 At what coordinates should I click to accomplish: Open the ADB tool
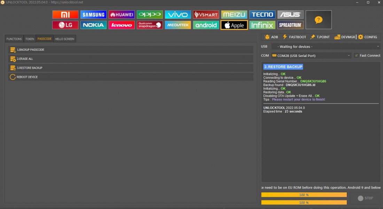click(x=271, y=37)
